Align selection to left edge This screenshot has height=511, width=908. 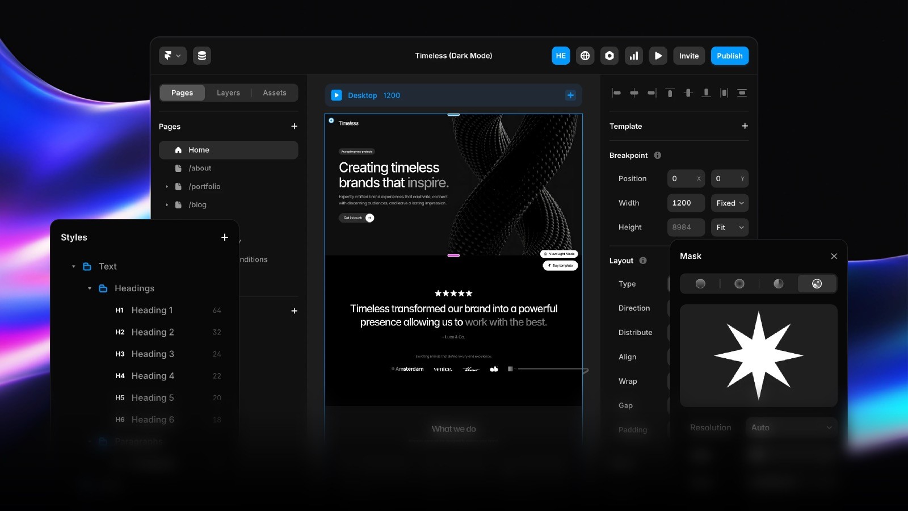click(x=616, y=93)
